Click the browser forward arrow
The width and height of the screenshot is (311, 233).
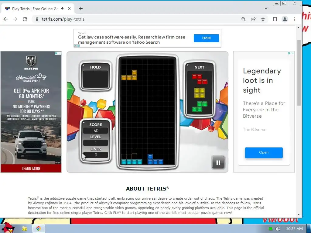pos(15,19)
